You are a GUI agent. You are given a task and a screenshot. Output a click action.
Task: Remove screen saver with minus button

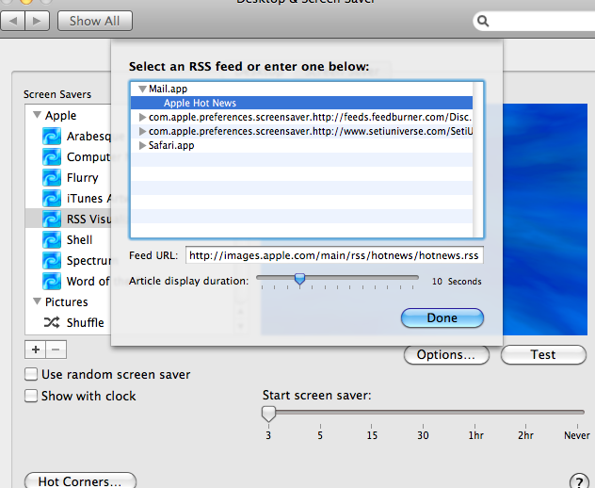(56, 350)
